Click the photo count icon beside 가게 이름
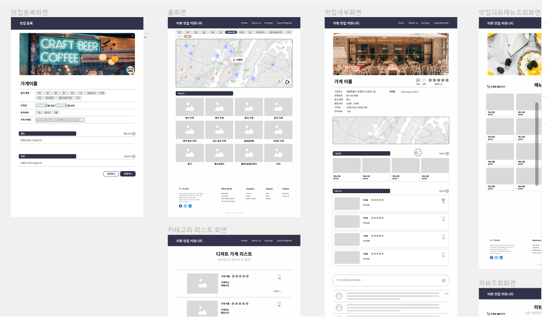Viewport: 548px width, 317px height. [418, 80]
